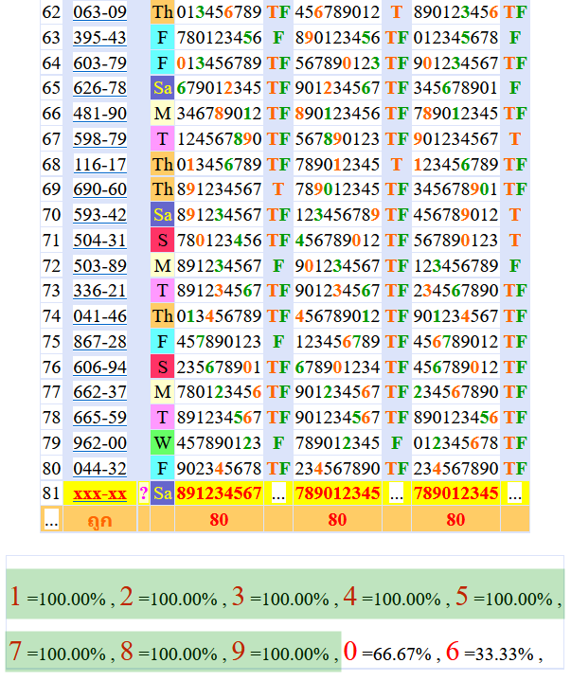Click the S day cell in row 76
The height and width of the screenshot is (681, 571).
pos(162,367)
